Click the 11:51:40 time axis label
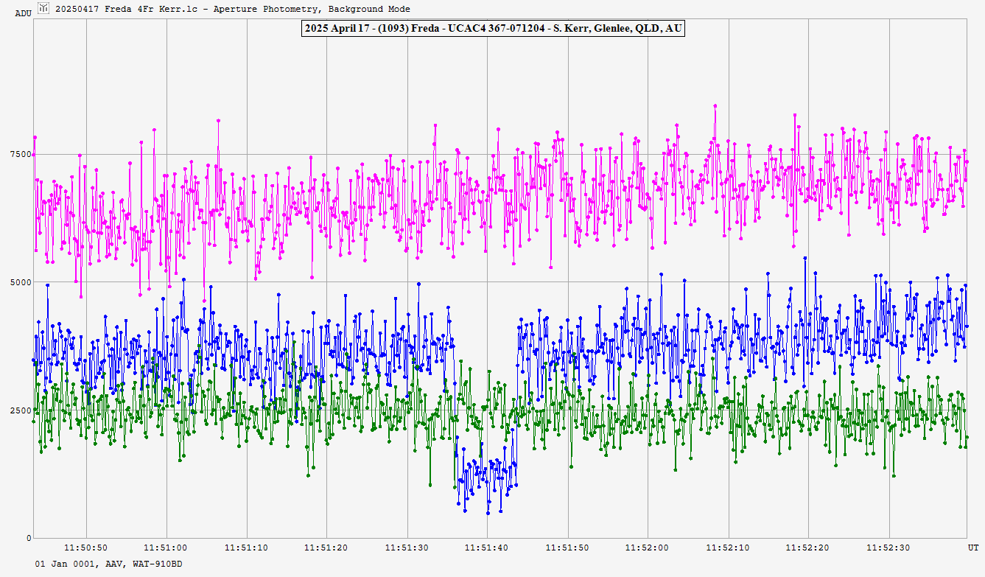The height and width of the screenshot is (577, 985). click(488, 548)
